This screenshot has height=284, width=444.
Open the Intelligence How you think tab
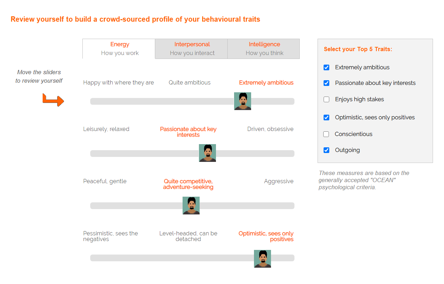(264, 49)
